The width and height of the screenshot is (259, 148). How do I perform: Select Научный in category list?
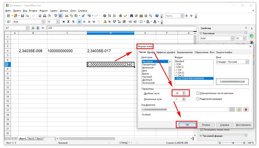[147, 77]
